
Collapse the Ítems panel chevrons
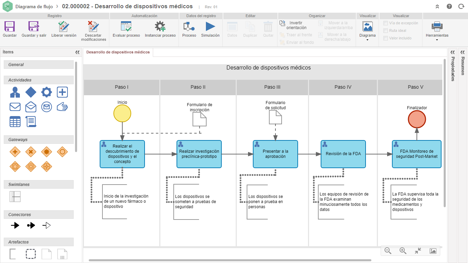tap(77, 52)
